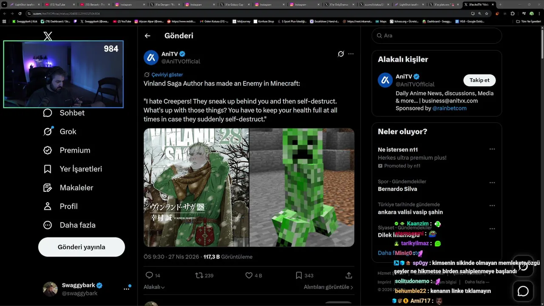Open Chrome three-dot menu
544x306 pixels.
coord(539,14)
